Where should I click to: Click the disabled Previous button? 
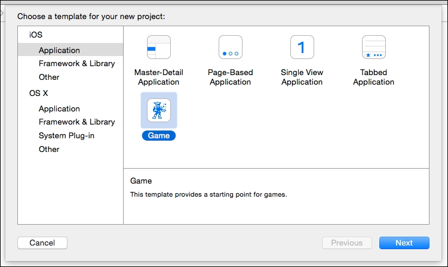347,243
